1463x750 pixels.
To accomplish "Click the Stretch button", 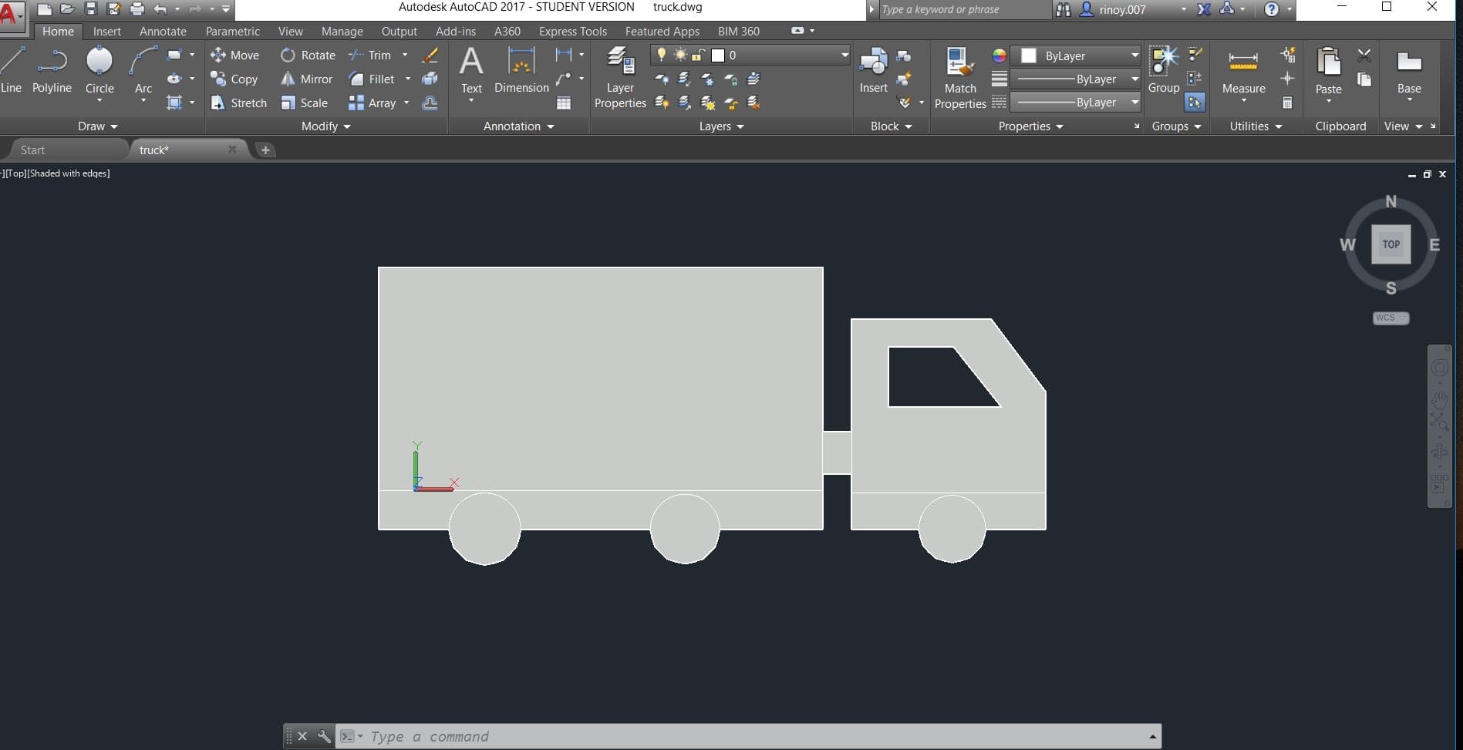I will (238, 103).
